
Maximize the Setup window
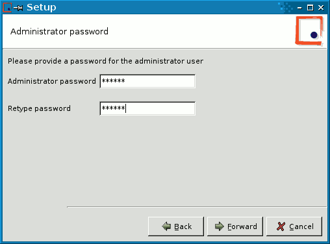pyautogui.click(x=311, y=8)
